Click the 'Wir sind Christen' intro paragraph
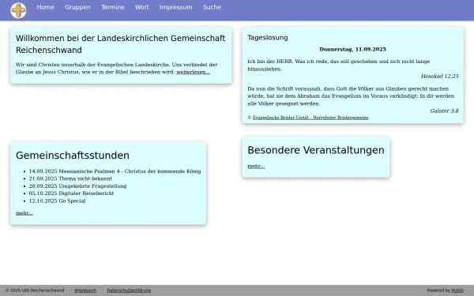The image size is (474, 296). 117,68
